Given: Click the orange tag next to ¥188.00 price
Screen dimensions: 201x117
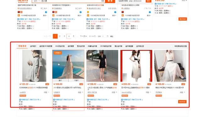Looking at the screenshot, I should (183, 84).
